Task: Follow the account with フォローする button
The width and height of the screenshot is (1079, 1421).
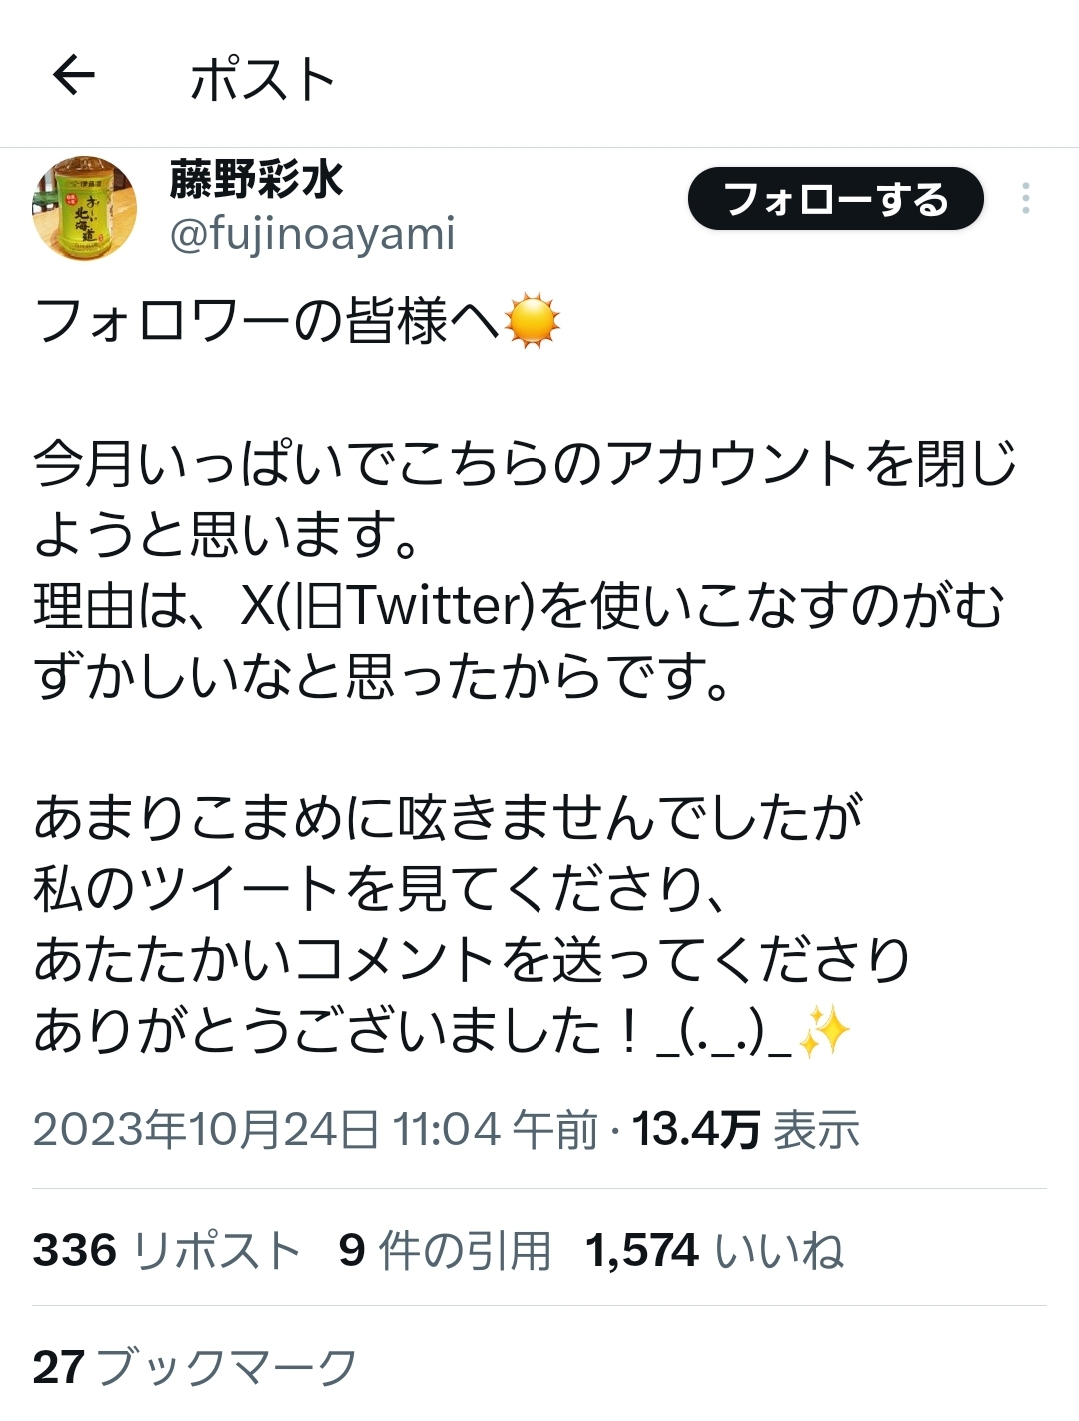Action: [836, 199]
